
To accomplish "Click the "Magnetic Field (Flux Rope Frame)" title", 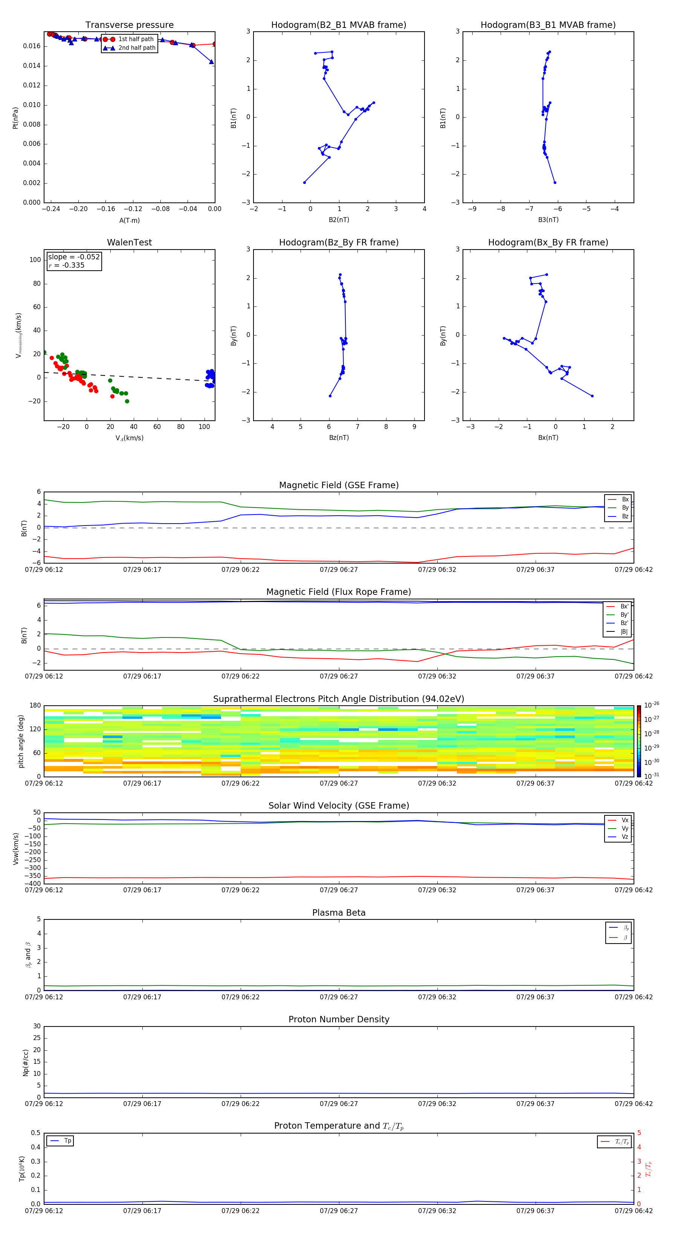I will click(x=338, y=592).
